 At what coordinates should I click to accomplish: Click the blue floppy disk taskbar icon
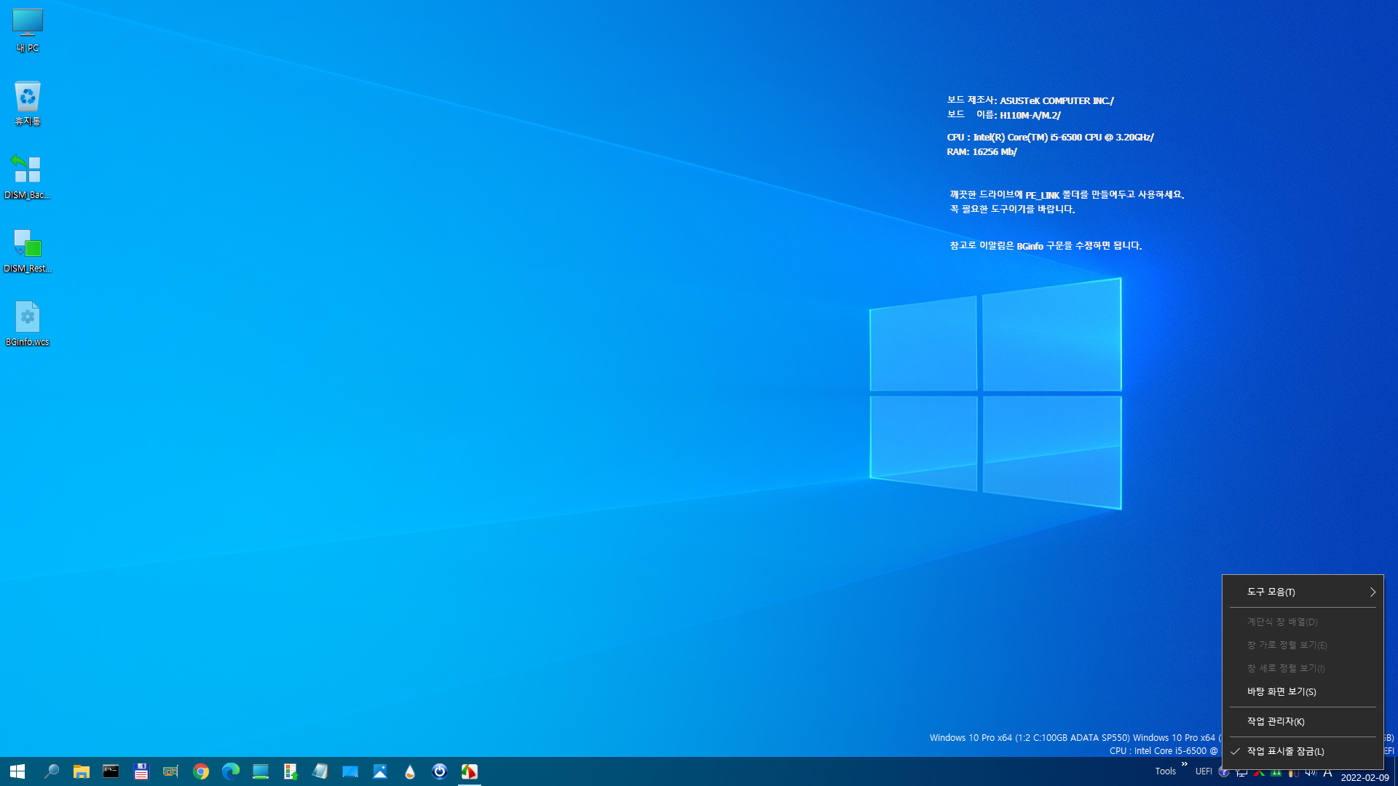point(141,771)
